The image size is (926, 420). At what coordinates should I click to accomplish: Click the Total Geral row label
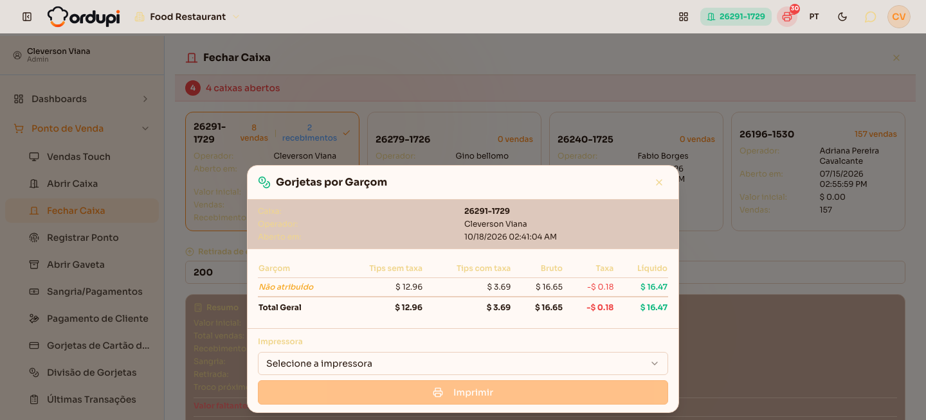pyautogui.click(x=280, y=308)
